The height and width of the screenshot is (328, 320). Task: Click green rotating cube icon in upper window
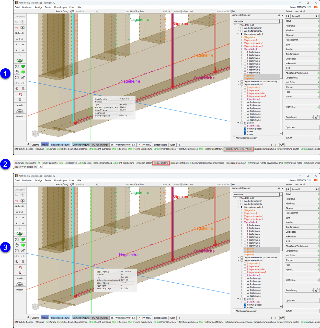[20, 61]
